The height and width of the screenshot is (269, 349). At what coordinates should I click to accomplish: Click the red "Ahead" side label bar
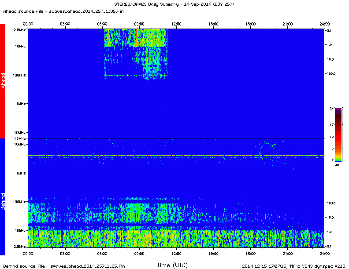[x=3, y=81]
